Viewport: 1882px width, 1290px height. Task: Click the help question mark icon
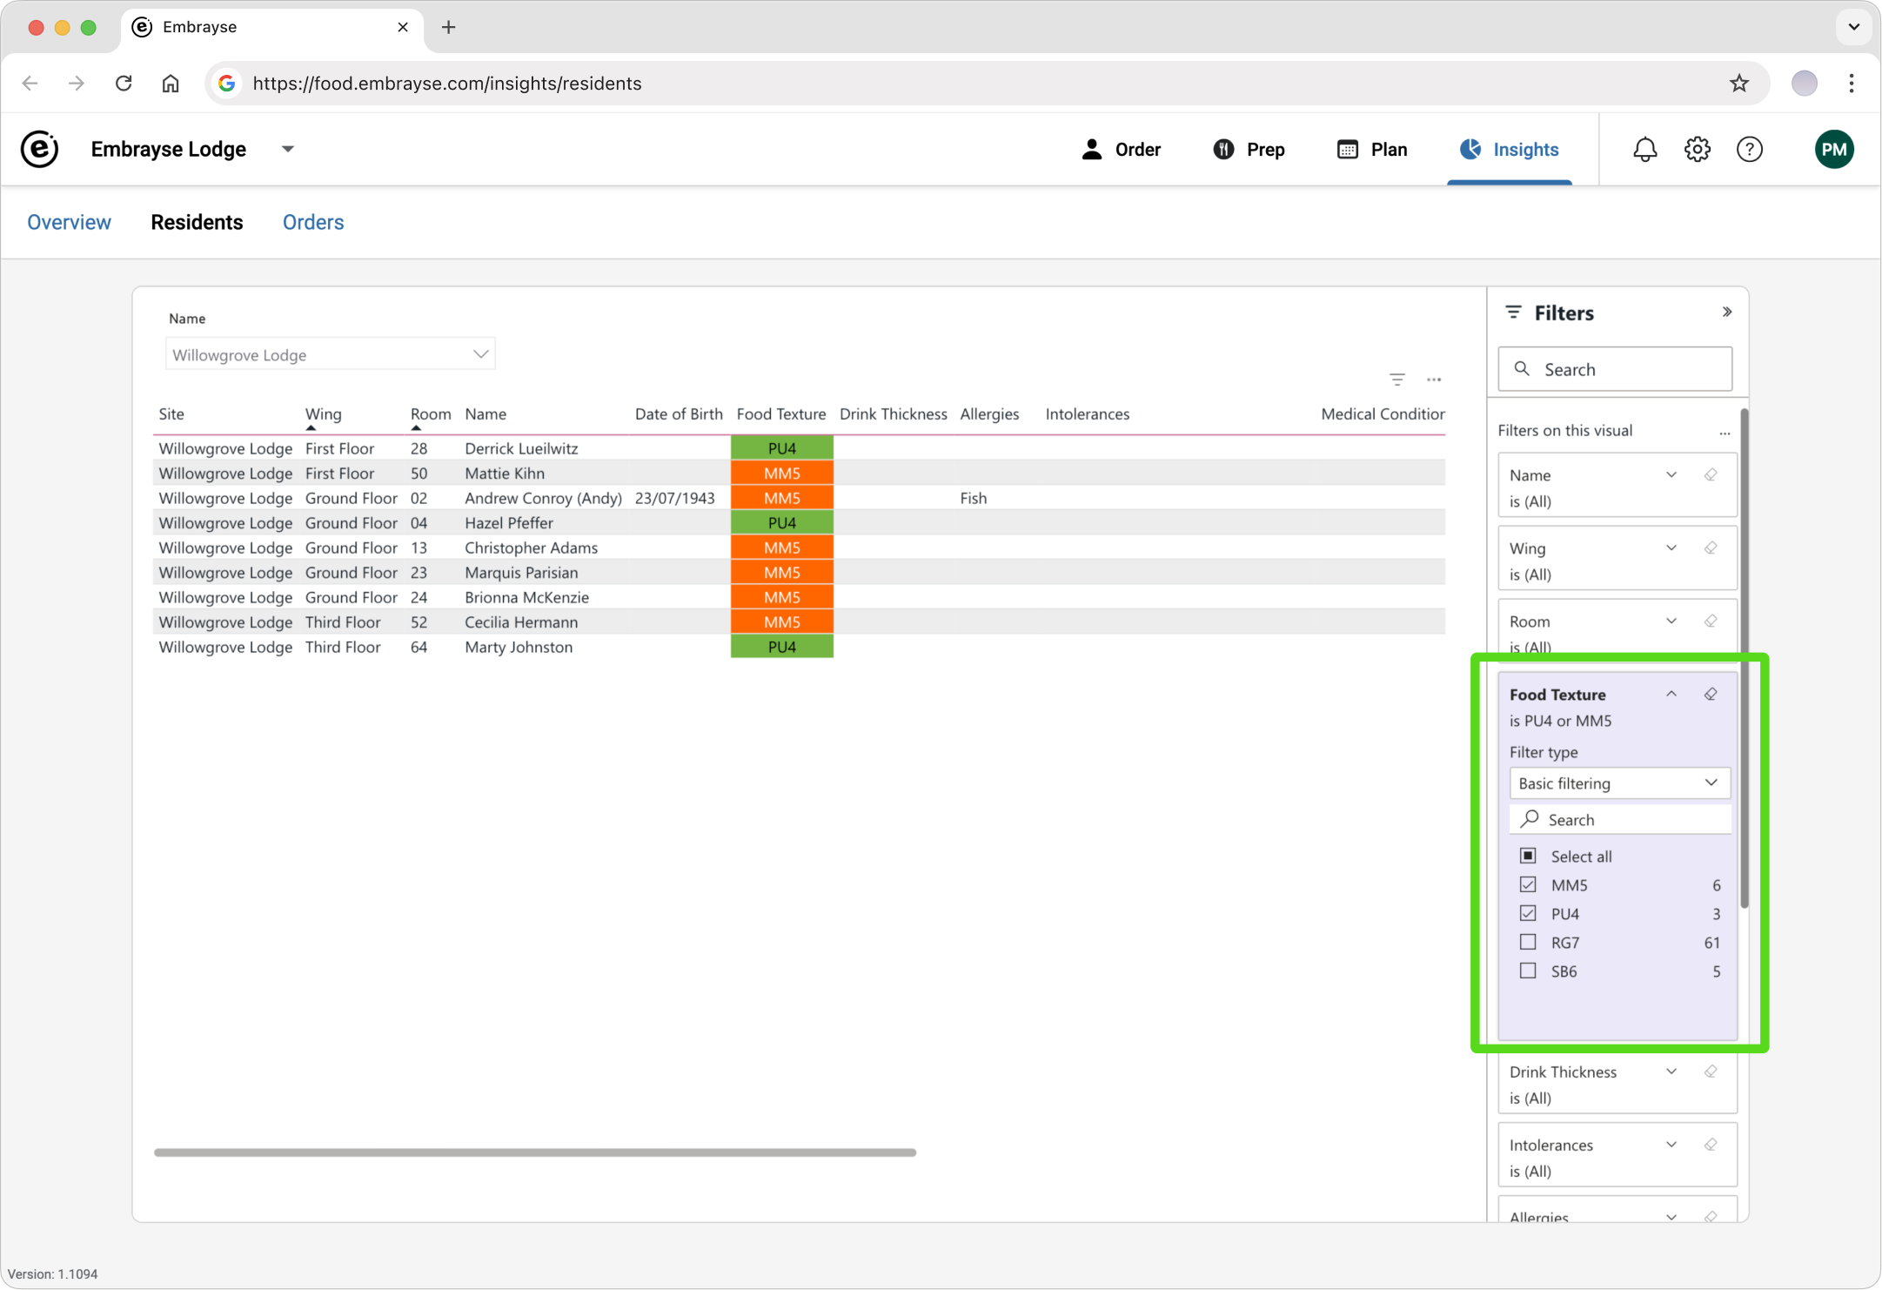click(x=1749, y=150)
